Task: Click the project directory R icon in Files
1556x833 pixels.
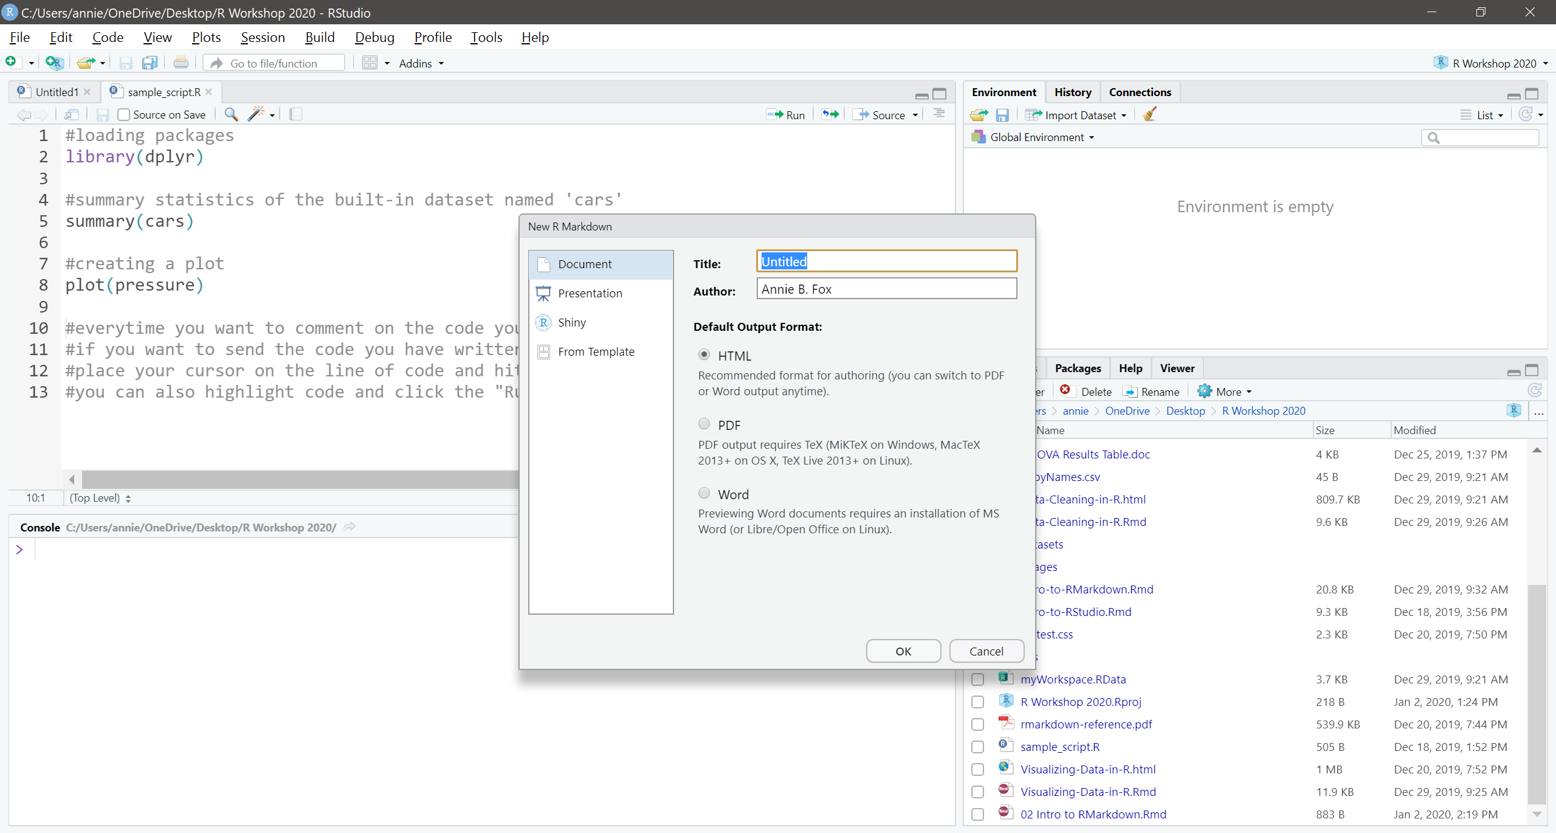Action: [1513, 410]
